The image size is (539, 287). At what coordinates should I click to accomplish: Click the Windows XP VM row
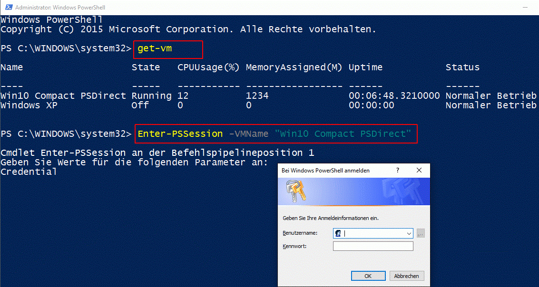[x=268, y=105]
